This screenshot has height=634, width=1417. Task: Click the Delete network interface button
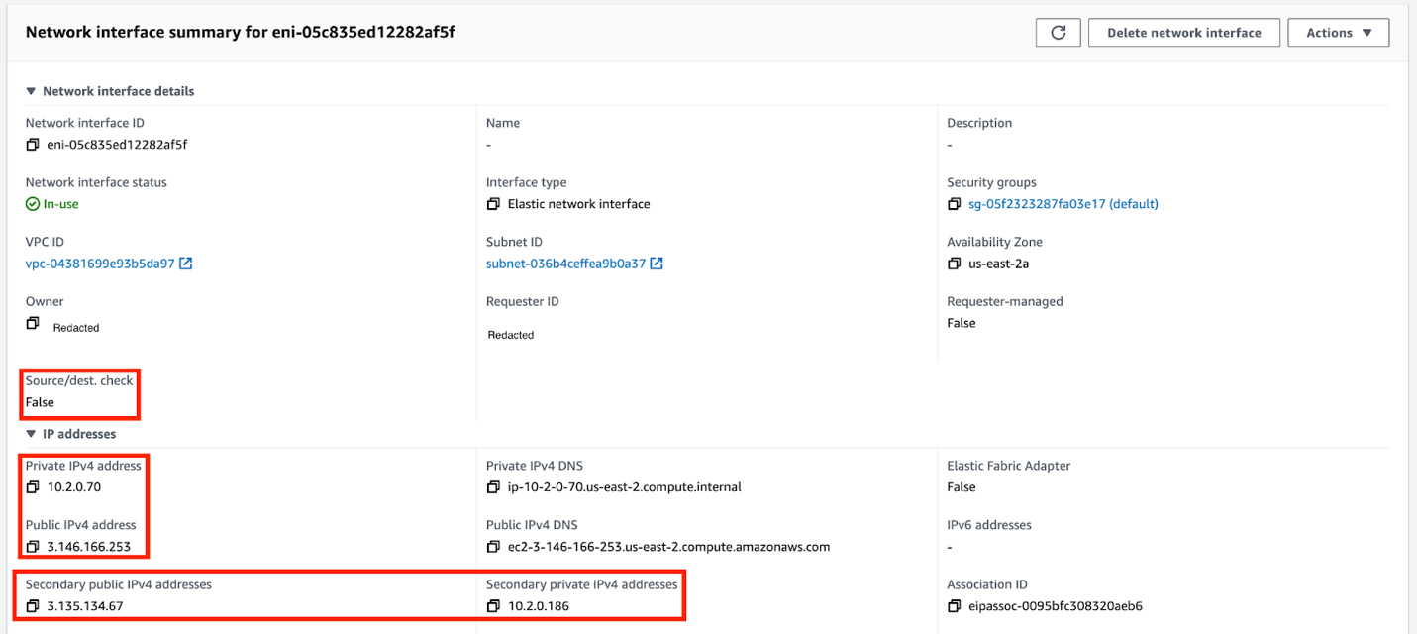click(1183, 32)
